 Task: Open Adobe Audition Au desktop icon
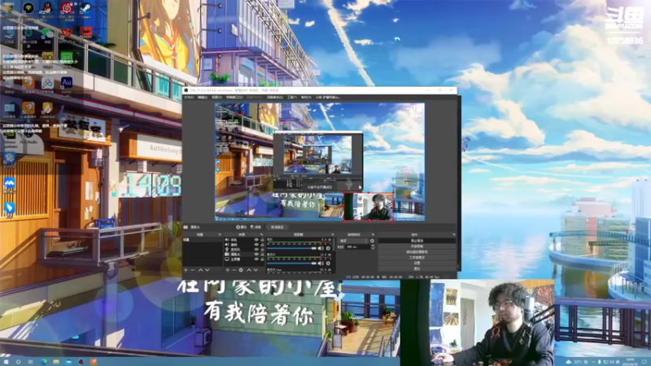point(67,83)
